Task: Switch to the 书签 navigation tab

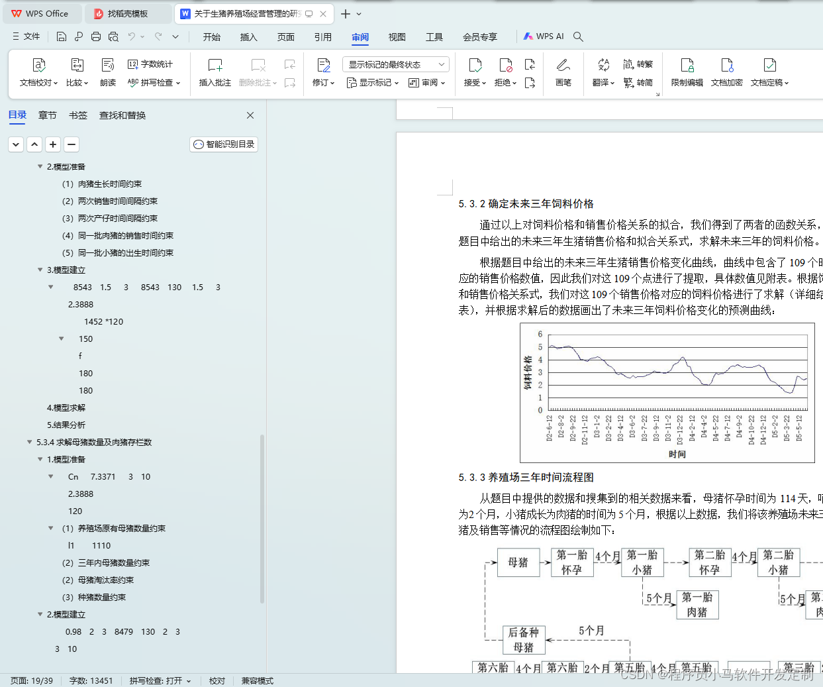Action: (x=78, y=115)
